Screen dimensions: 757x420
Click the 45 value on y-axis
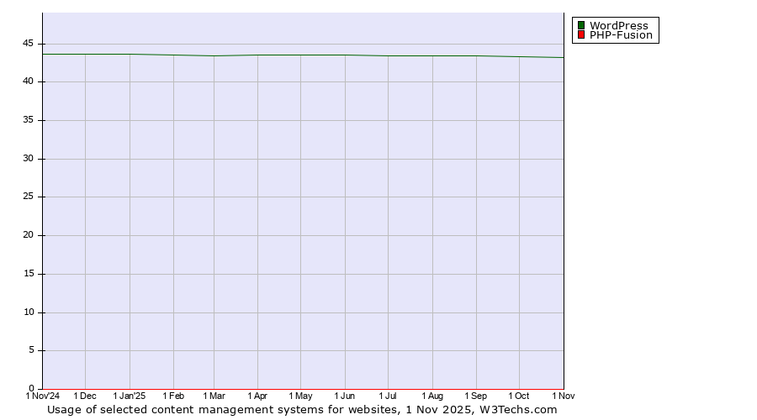pyautogui.click(x=29, y=44)
